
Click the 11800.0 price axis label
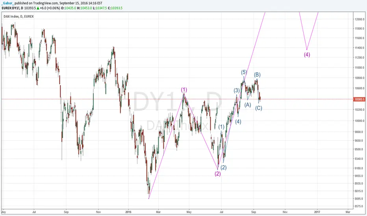point(360,29)
